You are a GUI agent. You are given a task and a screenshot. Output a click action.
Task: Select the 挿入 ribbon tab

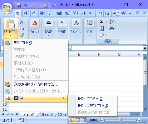[x=27, y=13]
